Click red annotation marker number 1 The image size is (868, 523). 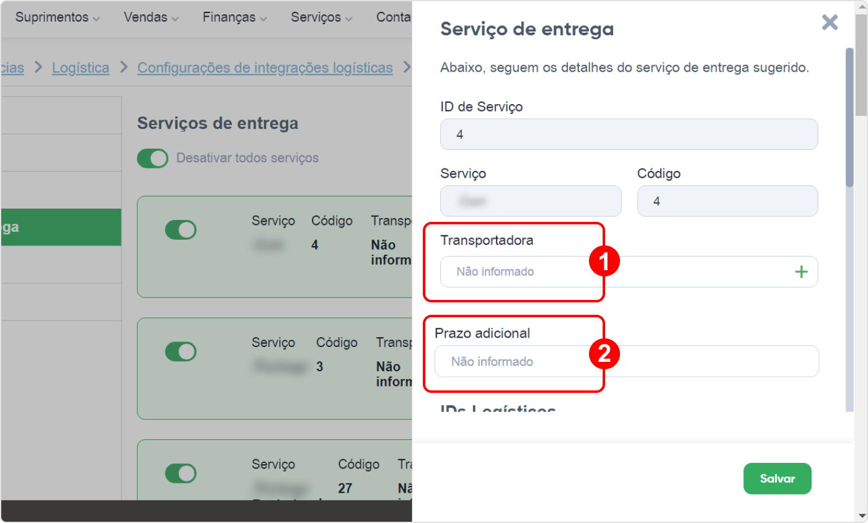(x=604, y=263)
